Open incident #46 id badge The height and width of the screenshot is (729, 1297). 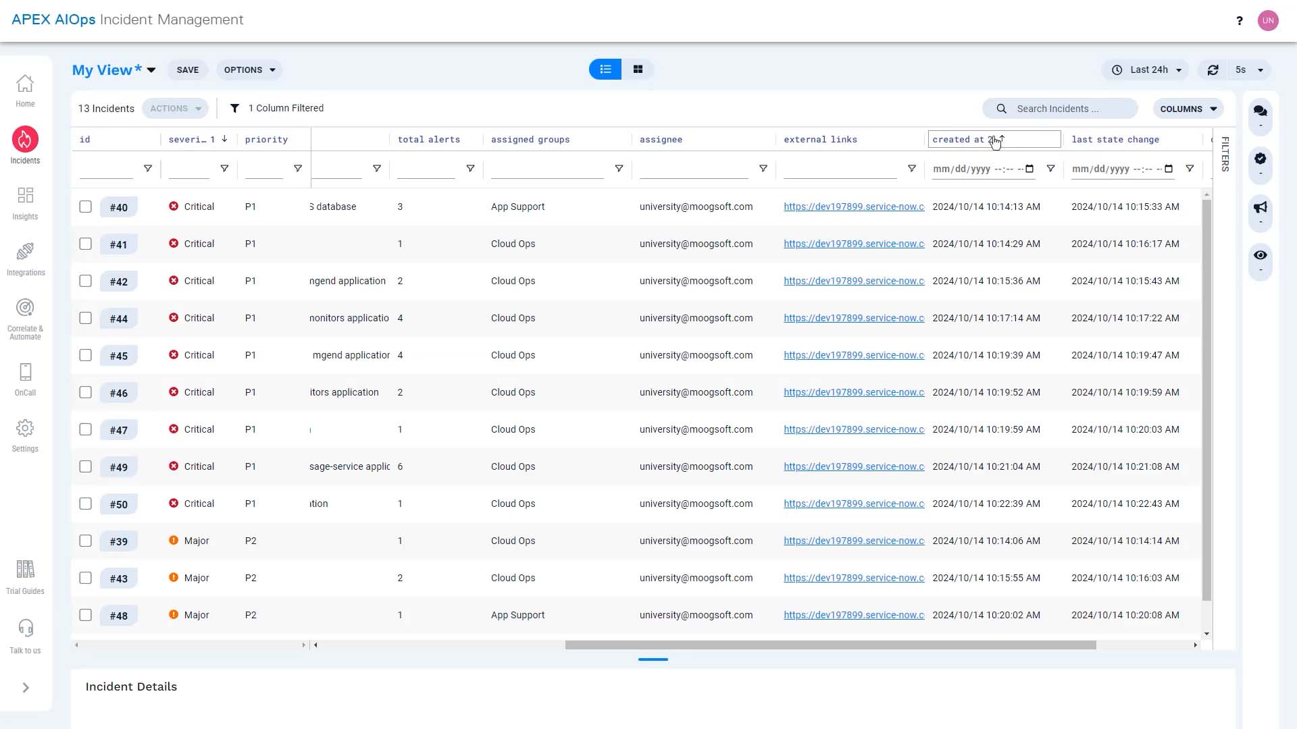(x=119, y=393)
